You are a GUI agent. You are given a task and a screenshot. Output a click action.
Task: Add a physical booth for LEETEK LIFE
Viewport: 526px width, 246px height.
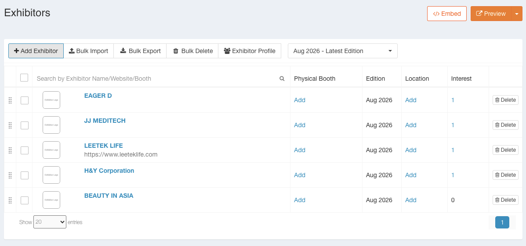[x=300, y=150]
